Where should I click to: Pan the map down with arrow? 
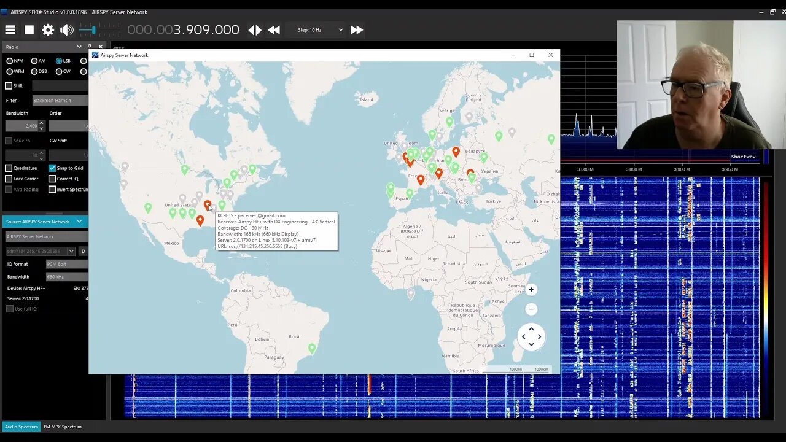pos(531,344)
